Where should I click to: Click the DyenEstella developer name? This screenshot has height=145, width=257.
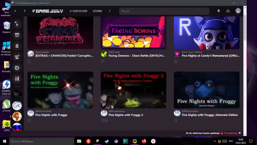42,52
